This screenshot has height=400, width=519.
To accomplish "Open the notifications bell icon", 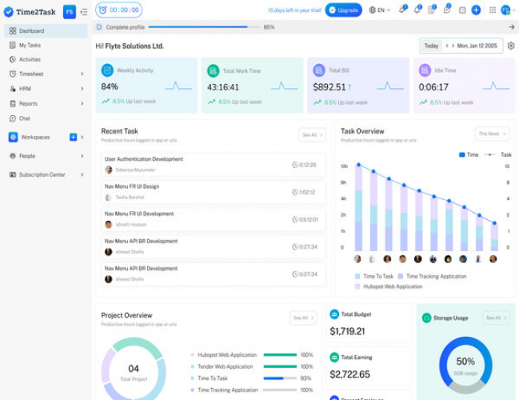I will (417, 10).
